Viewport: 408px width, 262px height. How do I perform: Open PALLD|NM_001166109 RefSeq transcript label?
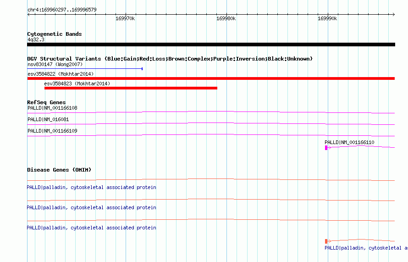(52, 131)
